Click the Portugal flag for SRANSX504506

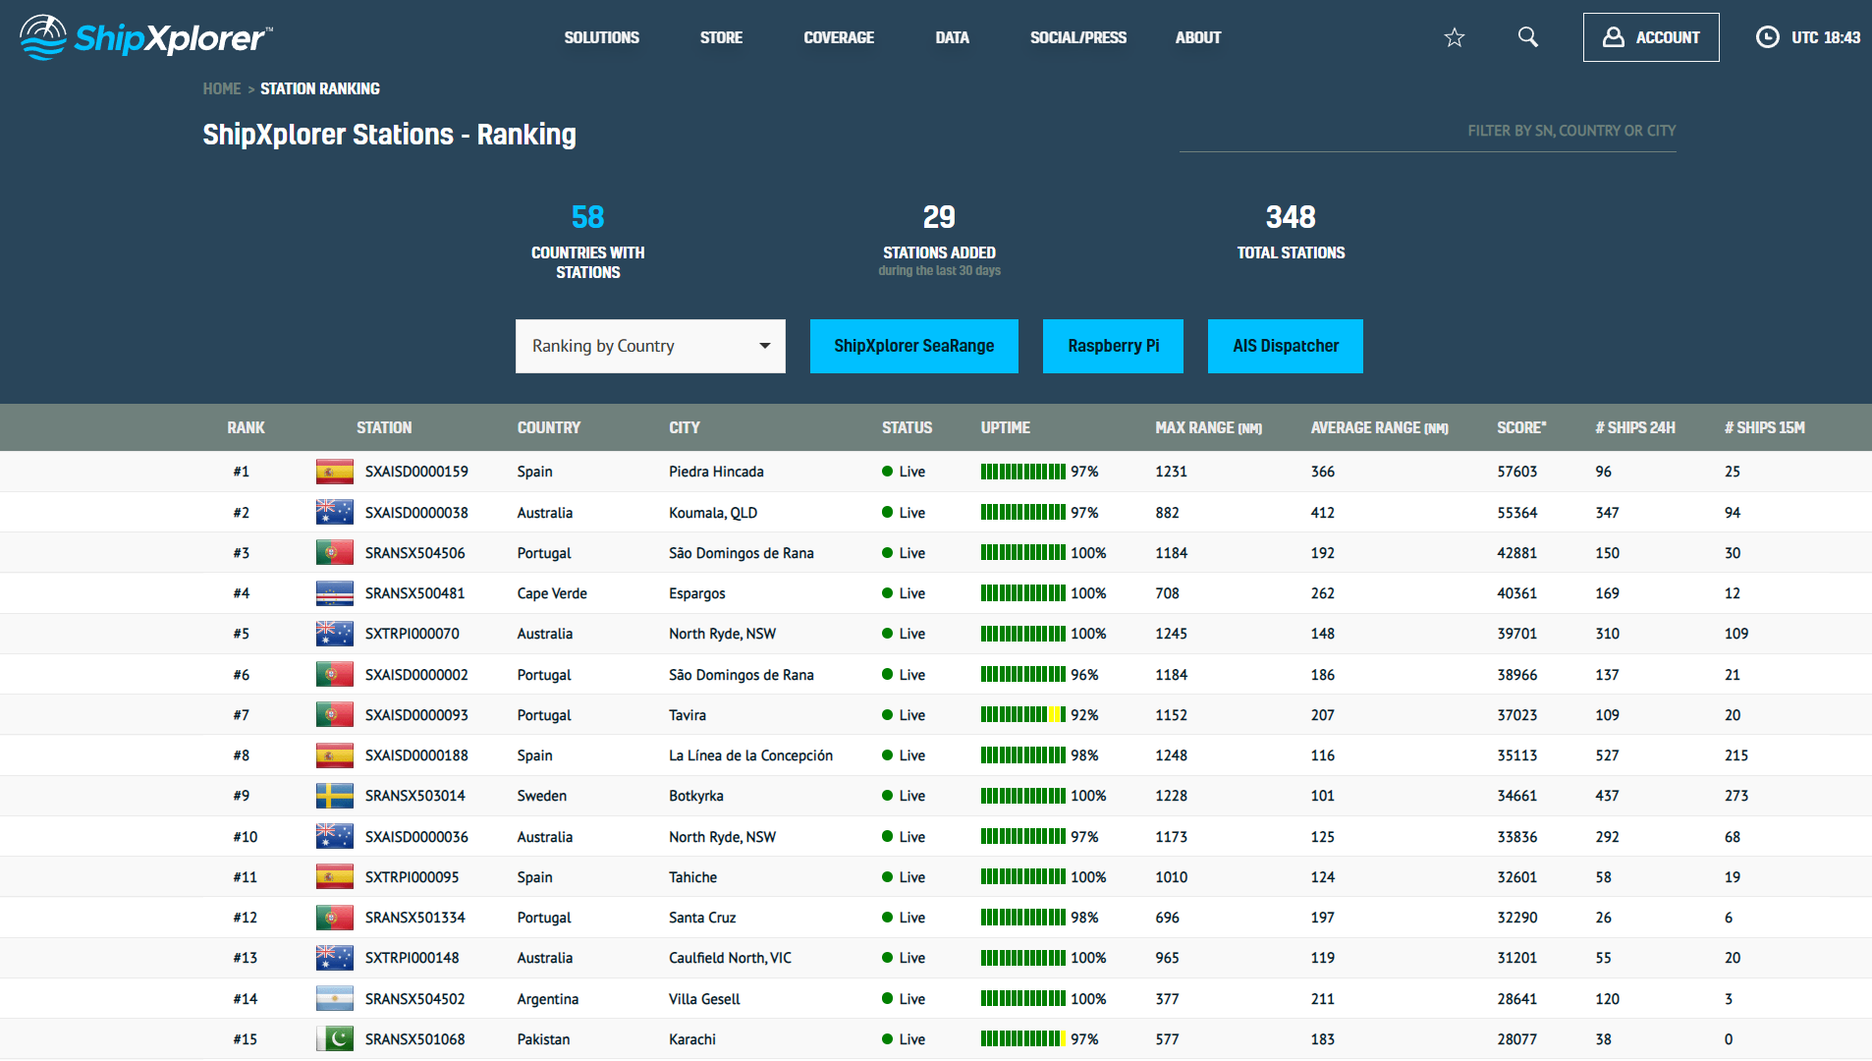pyautogui.click(x=335, y=553)
